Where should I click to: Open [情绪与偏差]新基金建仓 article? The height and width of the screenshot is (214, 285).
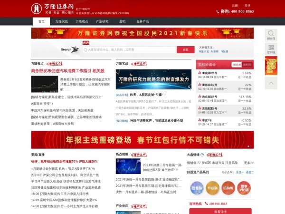click(x=66, y=97)
